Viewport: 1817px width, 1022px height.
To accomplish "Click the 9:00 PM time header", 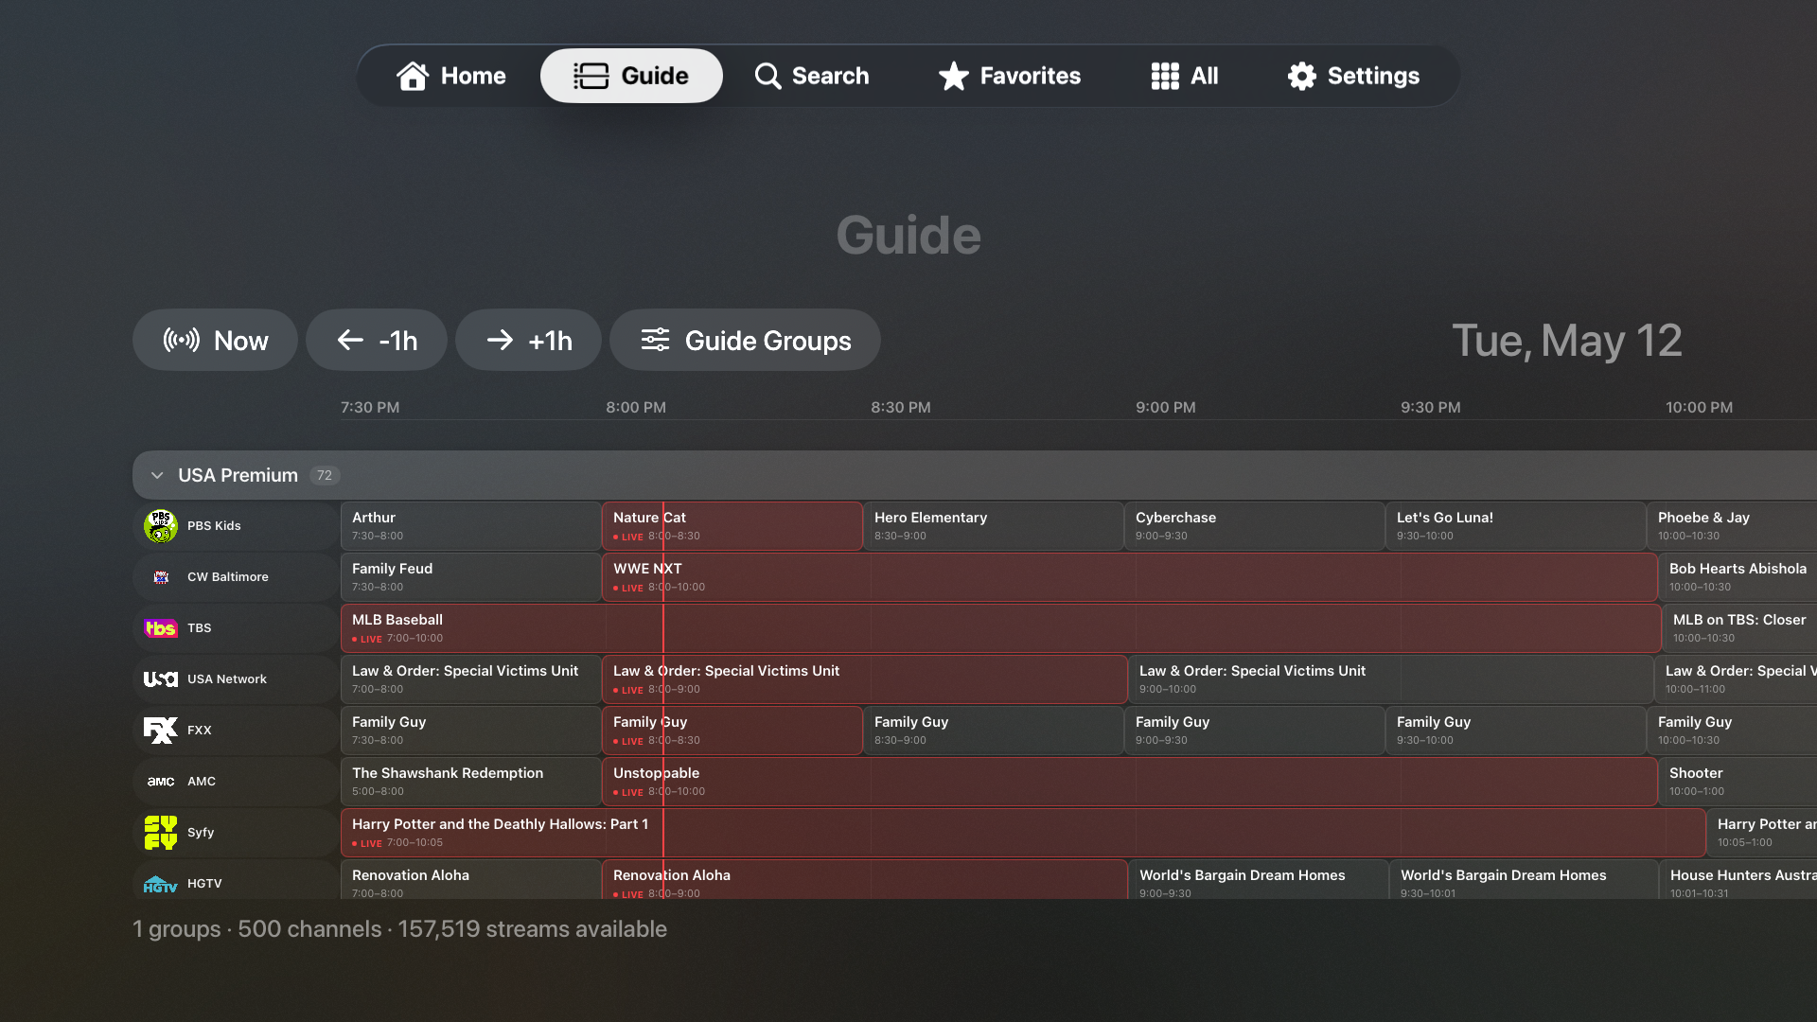I will coord(1166,408).
